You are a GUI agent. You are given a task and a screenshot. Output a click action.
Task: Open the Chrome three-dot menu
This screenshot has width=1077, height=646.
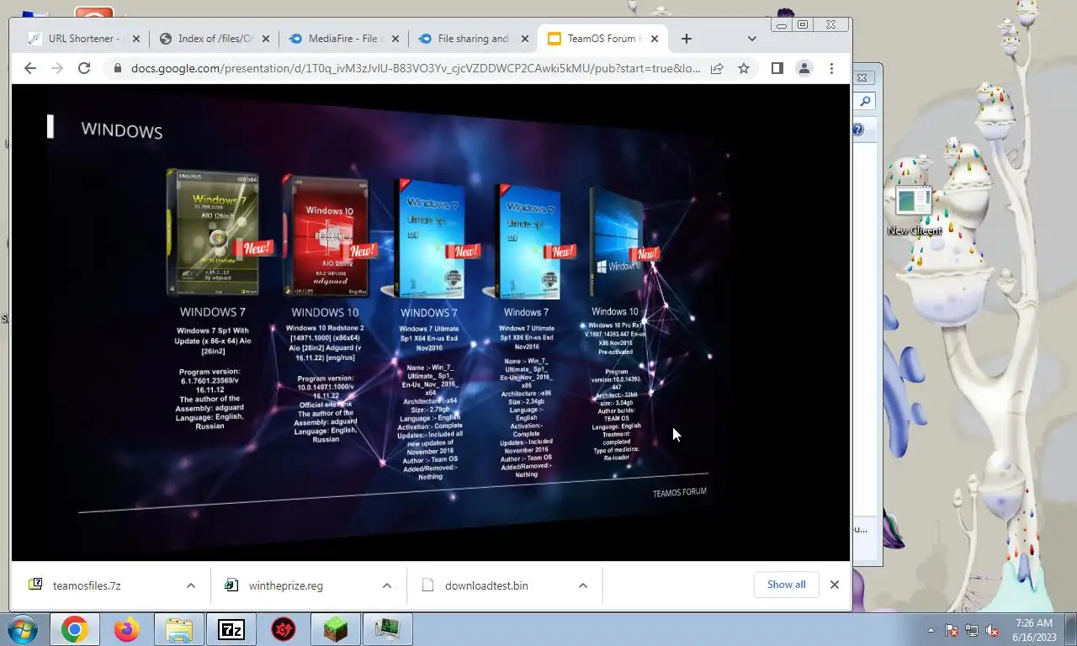[831, 69]
